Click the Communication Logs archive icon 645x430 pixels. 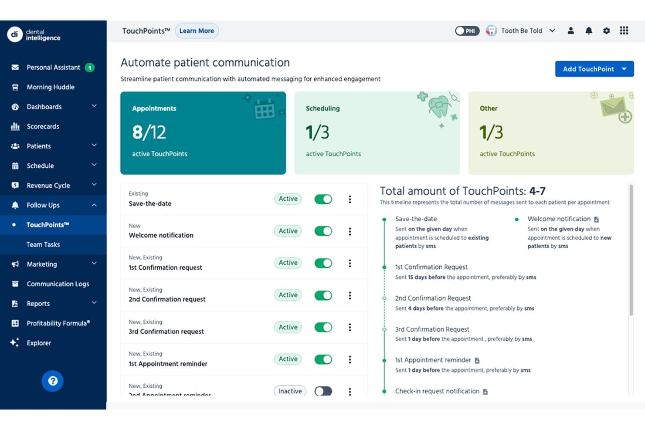pyautogui.click(x=15, y=284)
